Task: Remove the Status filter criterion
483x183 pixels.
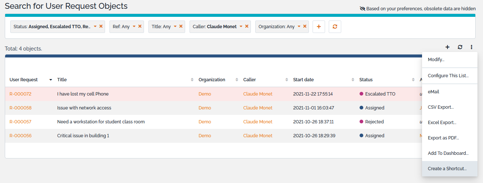Action: (x=101, y=26)
